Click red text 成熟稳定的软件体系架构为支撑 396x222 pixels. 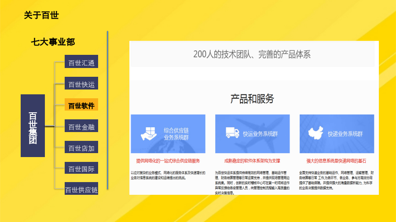[252, 161]
